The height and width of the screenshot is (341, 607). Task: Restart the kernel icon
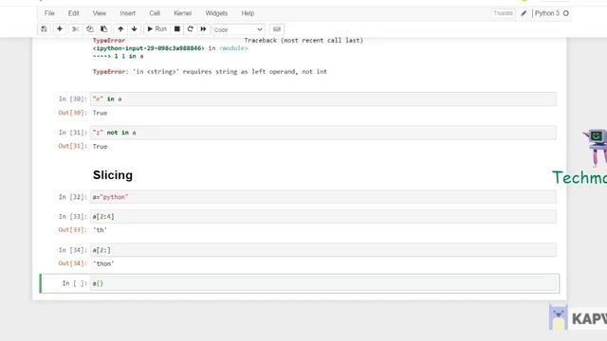click(x=190, y=29)
